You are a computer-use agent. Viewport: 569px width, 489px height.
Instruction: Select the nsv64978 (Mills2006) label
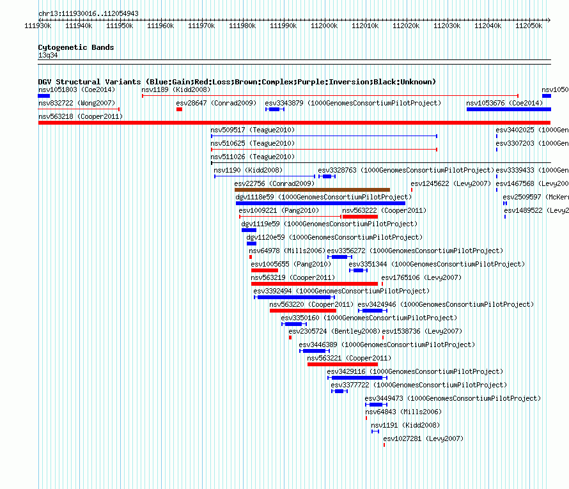point(287,251)
